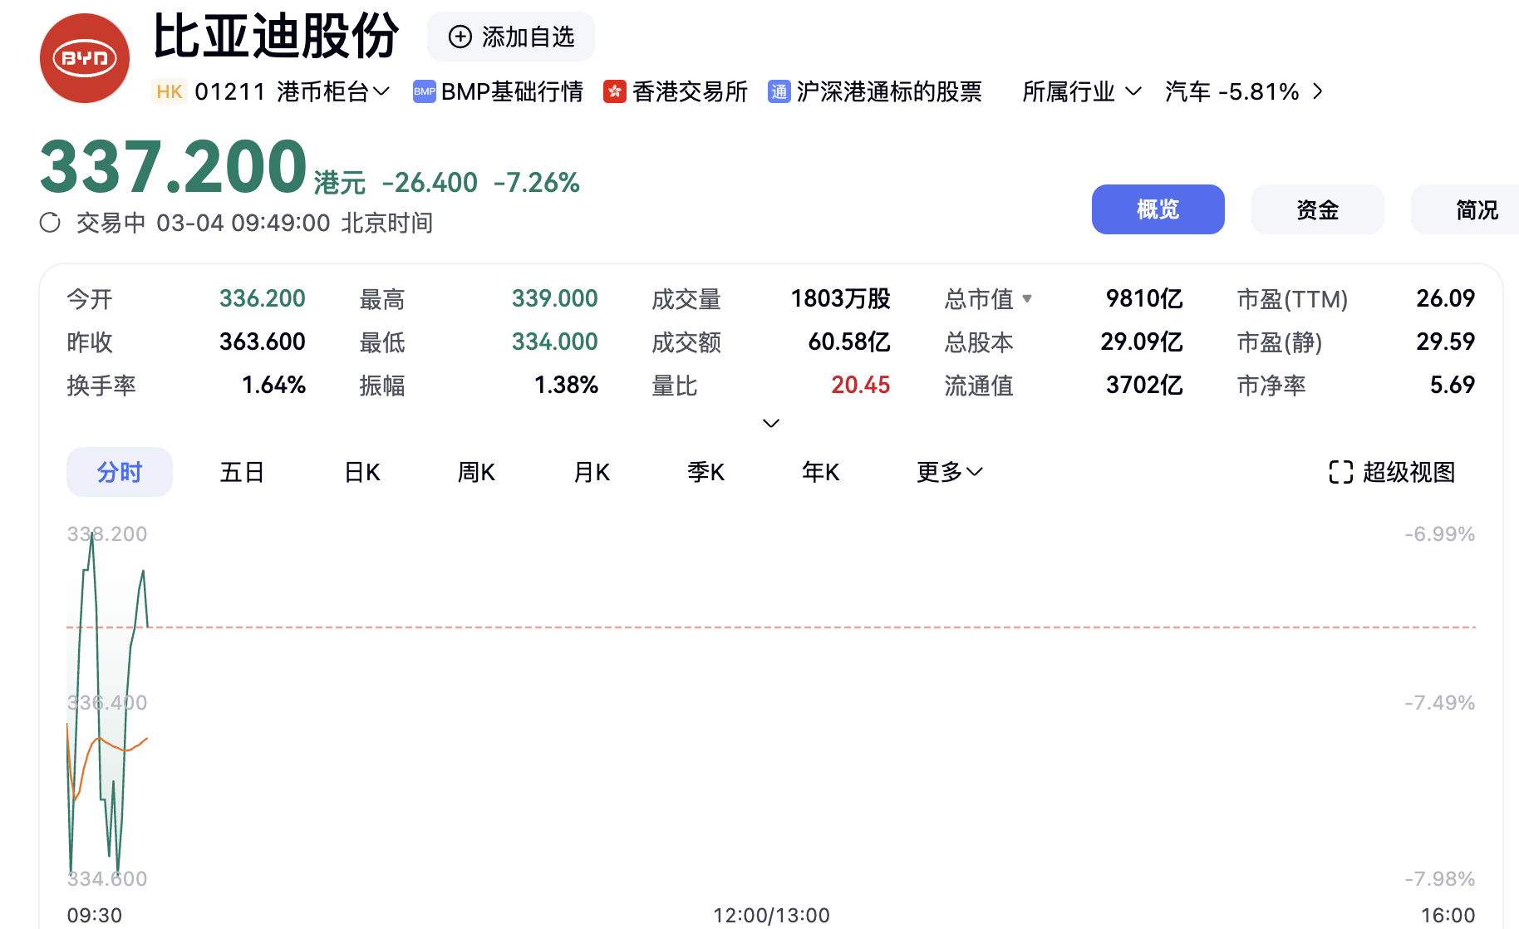Click the chart axis label -6.99%
Viewport: 1519px width, 929px height.
point(1440,534)
